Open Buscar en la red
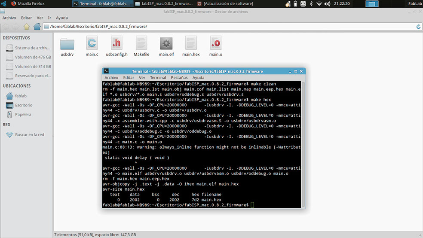Screen dimensions: 423x238 [x=25, y=134]
